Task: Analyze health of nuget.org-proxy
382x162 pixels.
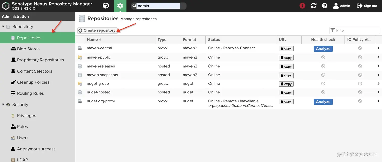Action: 323,102
